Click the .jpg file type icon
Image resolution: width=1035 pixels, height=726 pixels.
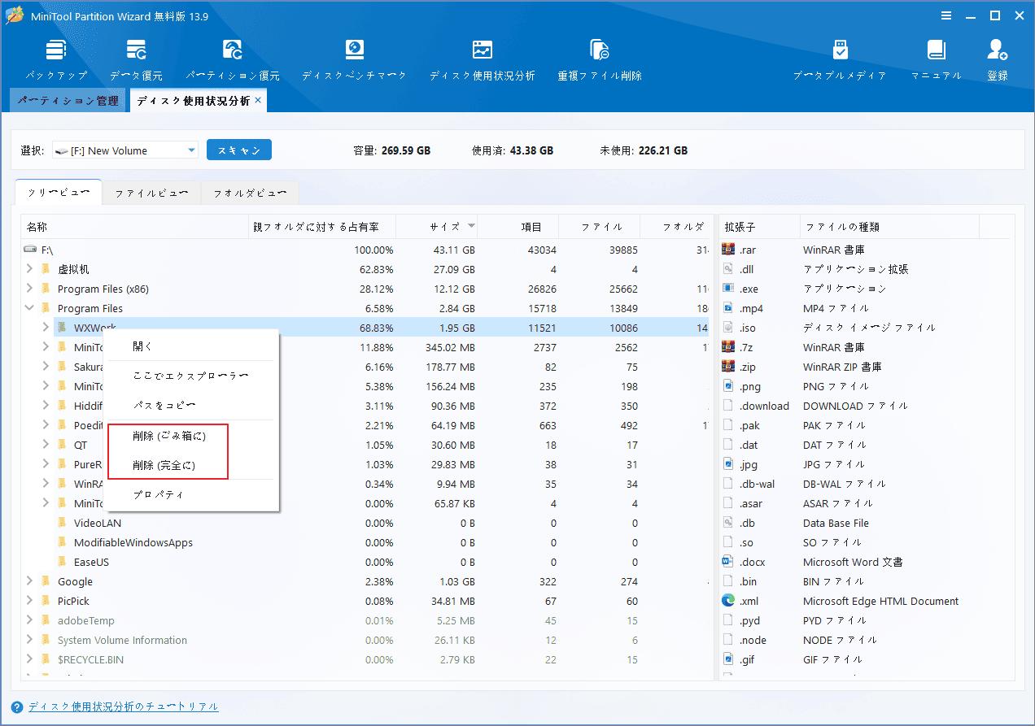(728, 464)
